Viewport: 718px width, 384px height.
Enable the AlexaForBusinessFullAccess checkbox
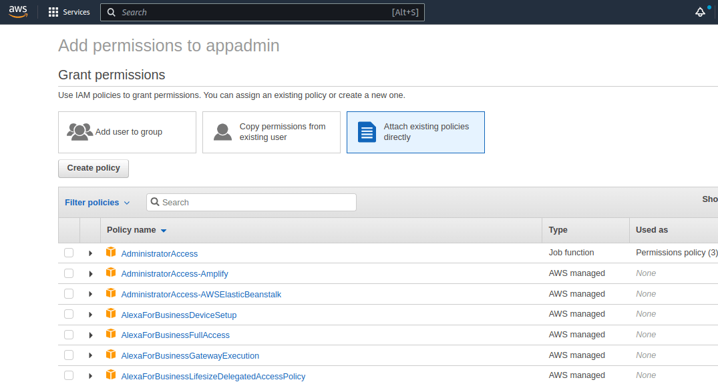tap(69, 335)
